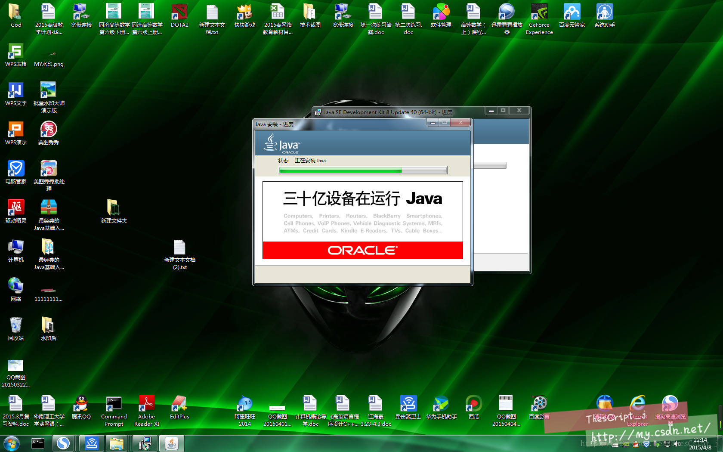Image resolution: width=723 pixels, height=452 pixels.
Task: Click the Java installation progress bar
Action: (363, 170)
